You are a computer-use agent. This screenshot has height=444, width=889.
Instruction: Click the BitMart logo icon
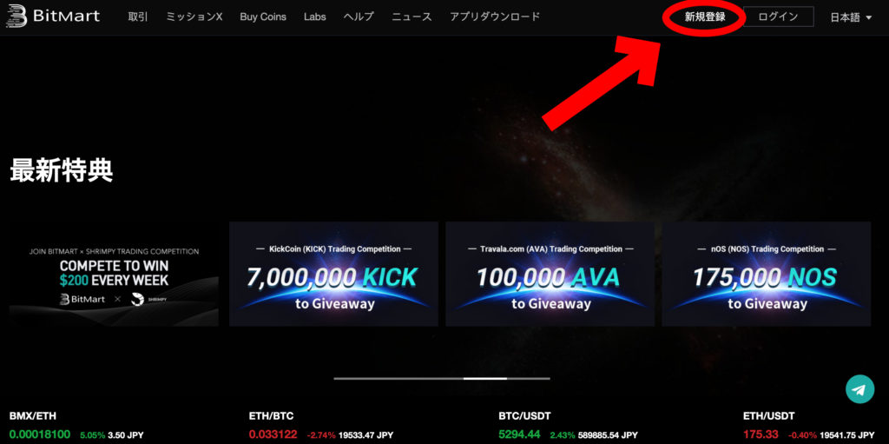[16, 17]
